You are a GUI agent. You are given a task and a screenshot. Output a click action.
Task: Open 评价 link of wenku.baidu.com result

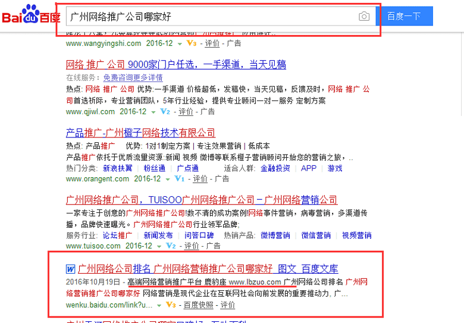[228, 305]
